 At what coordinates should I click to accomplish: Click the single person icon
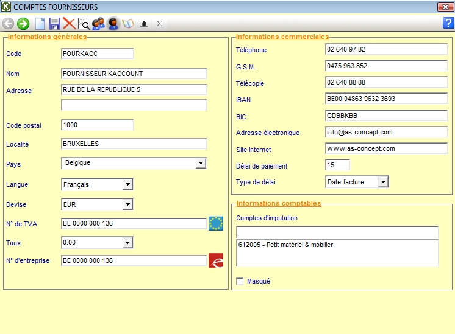113,24
